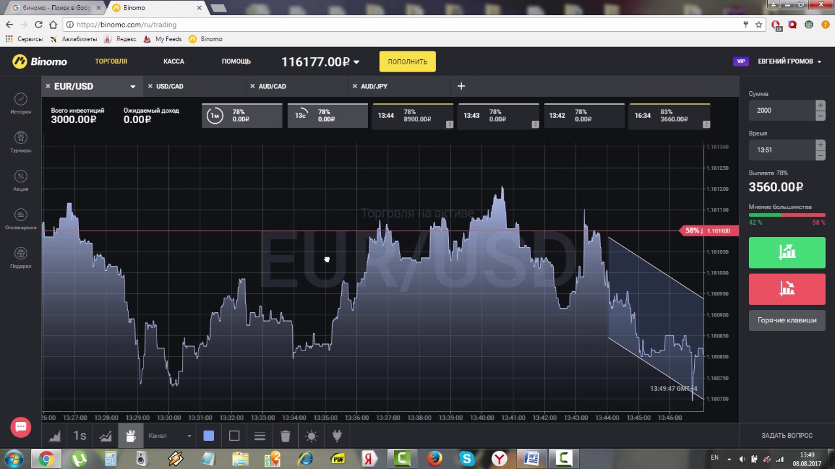Click the purple VIP badge

pyautogui.click(x=740, y=61)
